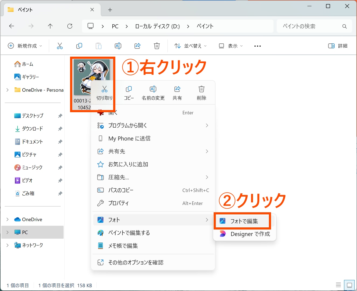Switch to details list view in status bar
The width and height of the screenshot is (357, 291).
tap(338, 285)
